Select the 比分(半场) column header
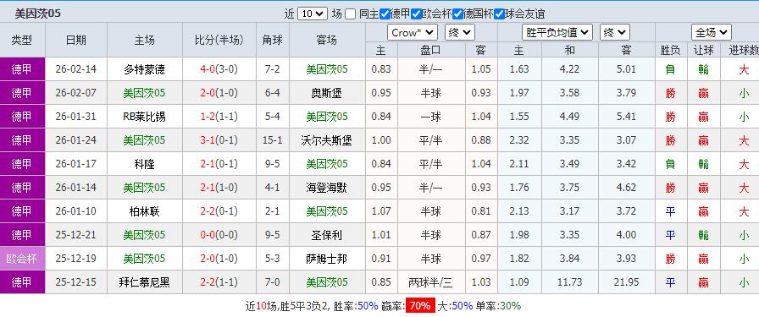Viewport: 759px width, 317px height. [219, 40]
